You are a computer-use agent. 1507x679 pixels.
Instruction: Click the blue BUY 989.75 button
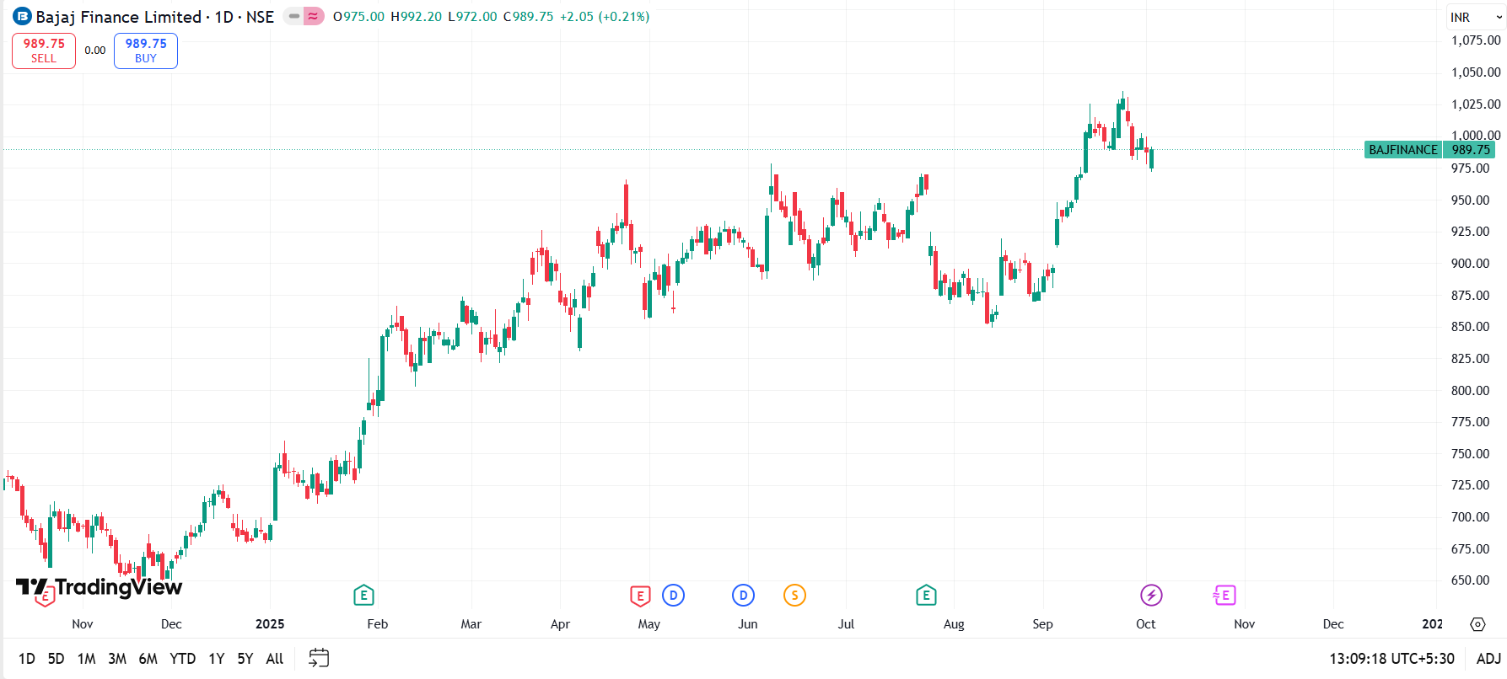coord(146,51)
